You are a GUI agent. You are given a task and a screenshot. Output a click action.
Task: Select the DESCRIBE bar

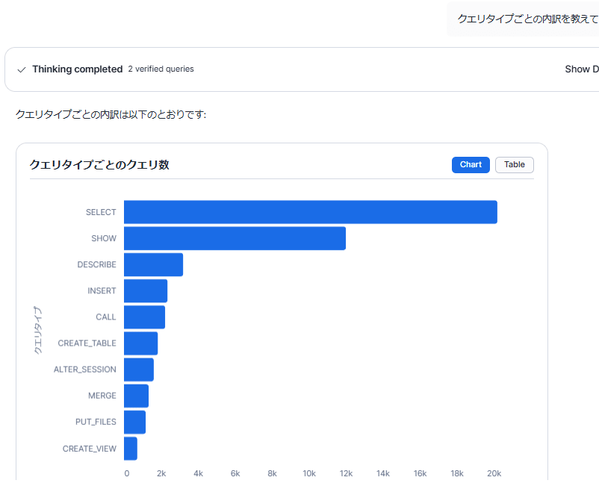(153, 265)
